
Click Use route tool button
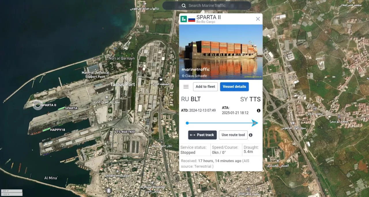pos(233,135)
